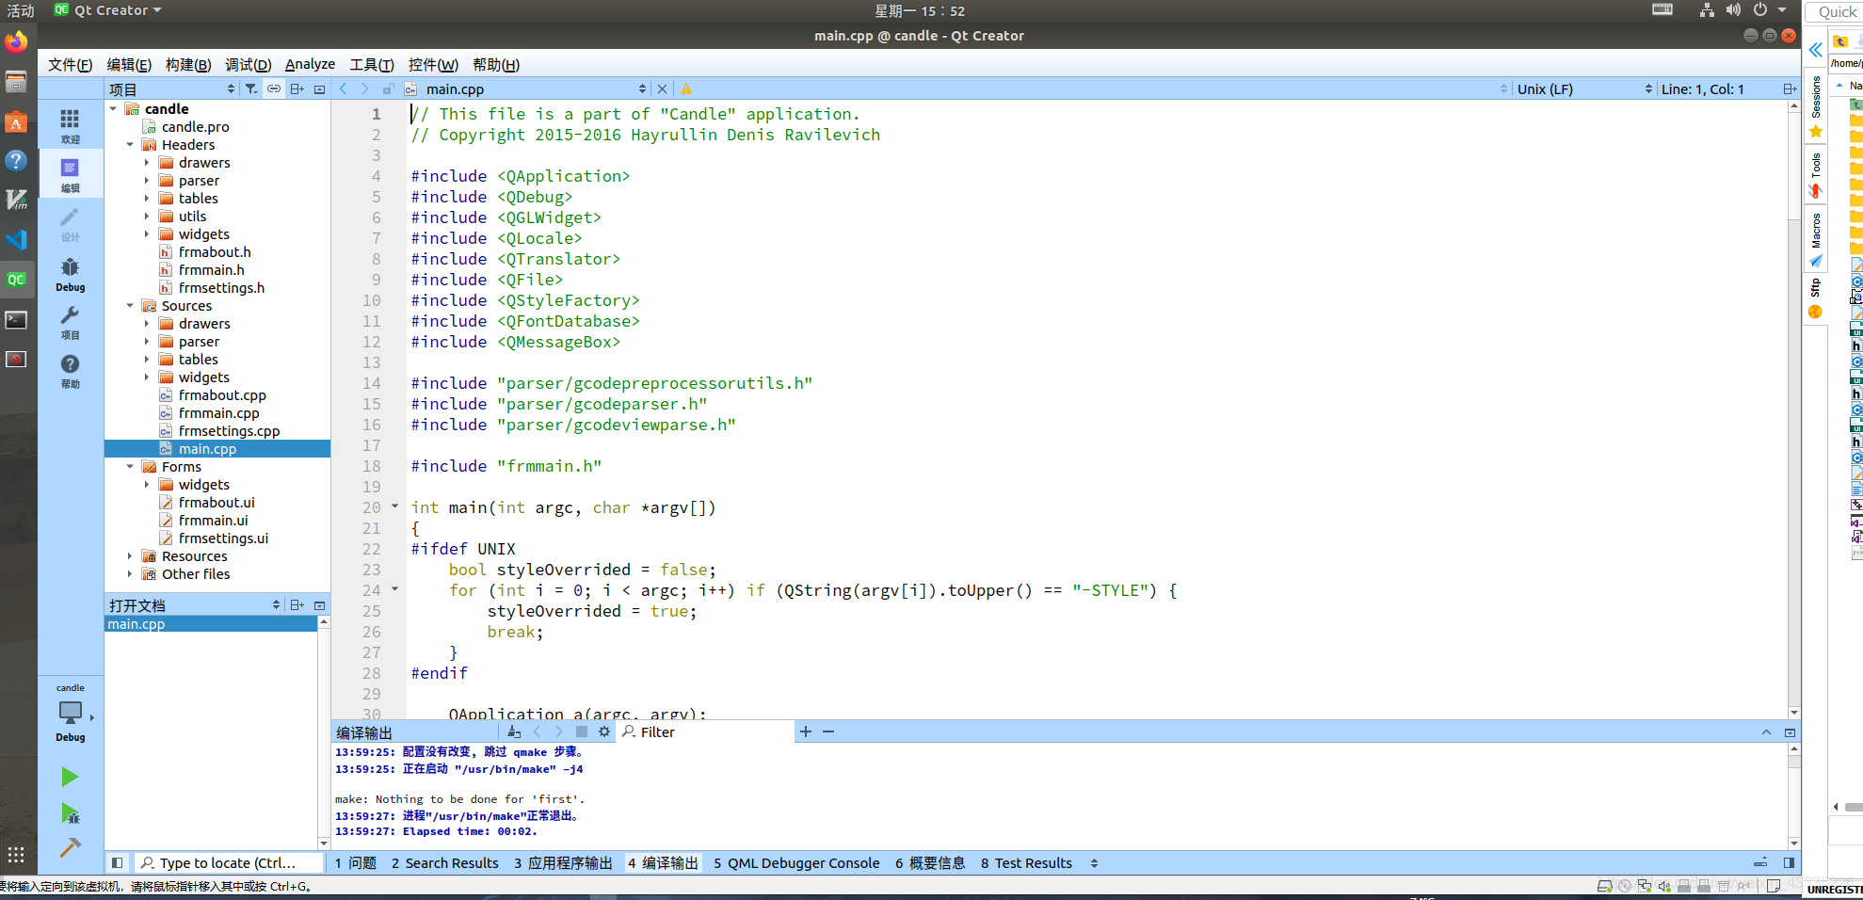Build the project using the hammer icon
Screen dimensions: 1863x900
[69, 847]
